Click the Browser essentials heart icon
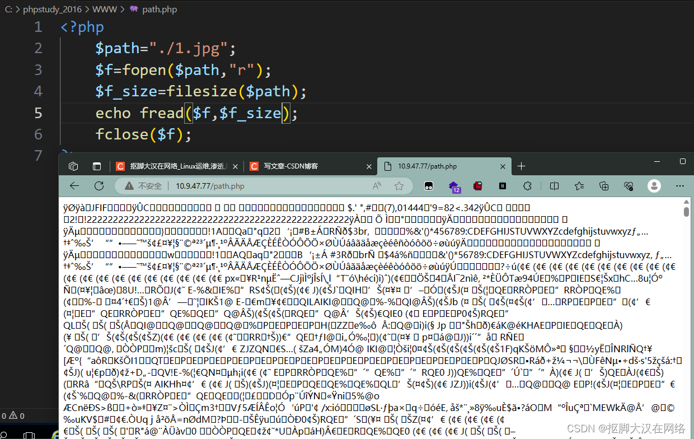The width and height of the screenshot is (694, 439). click(x=628, y=186)
